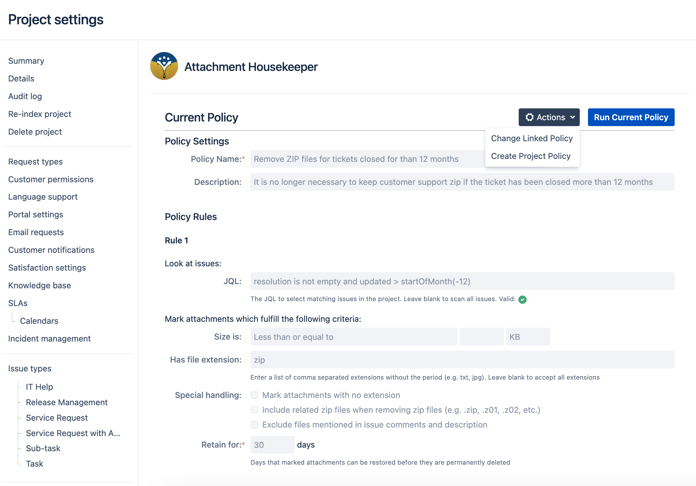Screen dimensions: 696x486
Task: Choose "Create Project Policy" menu entry
Action: pyautogui.click(x=531, y=156)
